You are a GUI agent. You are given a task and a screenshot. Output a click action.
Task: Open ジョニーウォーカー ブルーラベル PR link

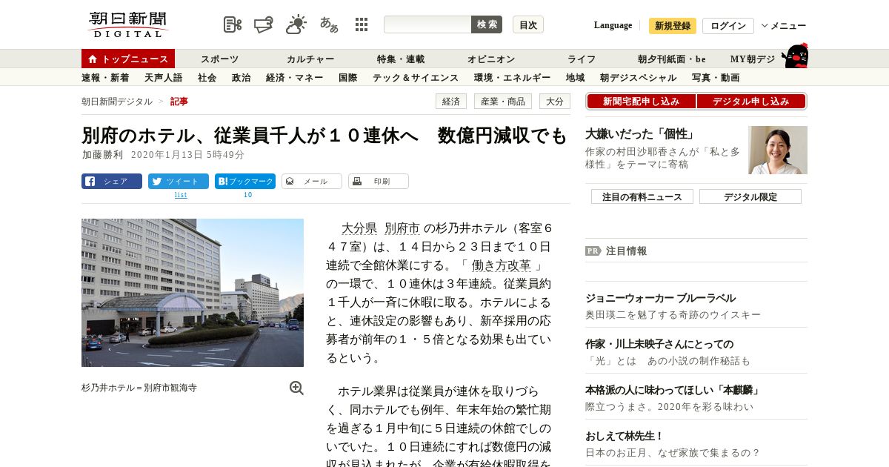coord(661,298)
